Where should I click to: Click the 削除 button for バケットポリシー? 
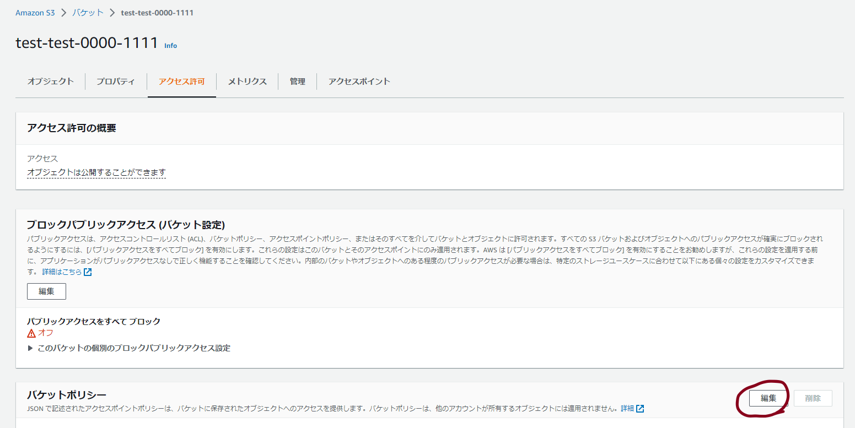[x=813, y=398]
